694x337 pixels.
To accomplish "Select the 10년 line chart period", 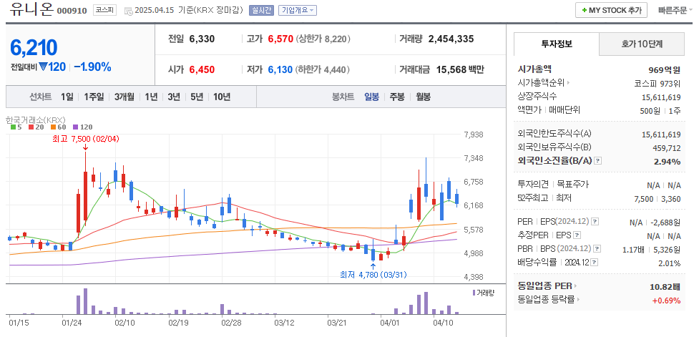I will tap(222, 97).
